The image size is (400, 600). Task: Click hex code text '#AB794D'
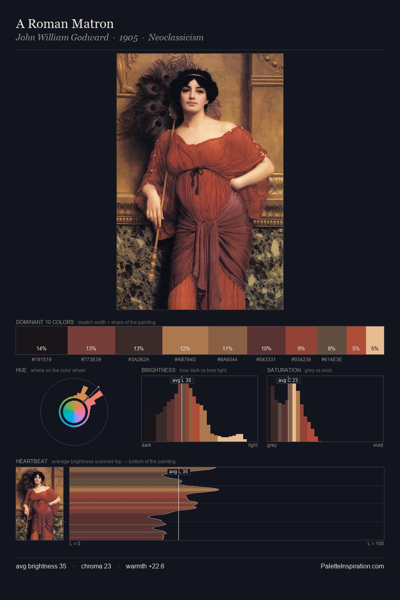[185, 360]
